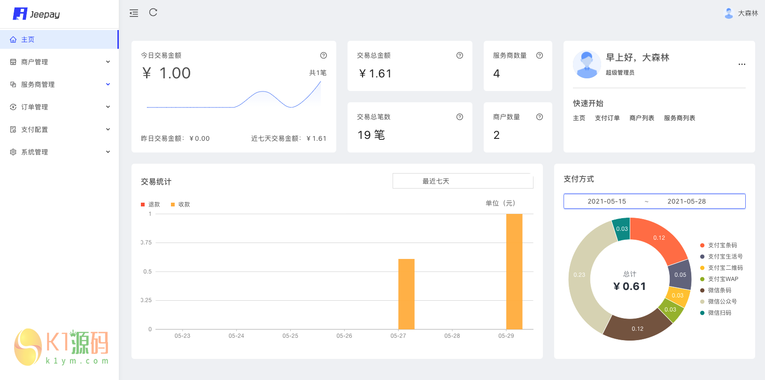Open the three-dot more options menu
Screen dimensions: 765x380
click(742, 64)
